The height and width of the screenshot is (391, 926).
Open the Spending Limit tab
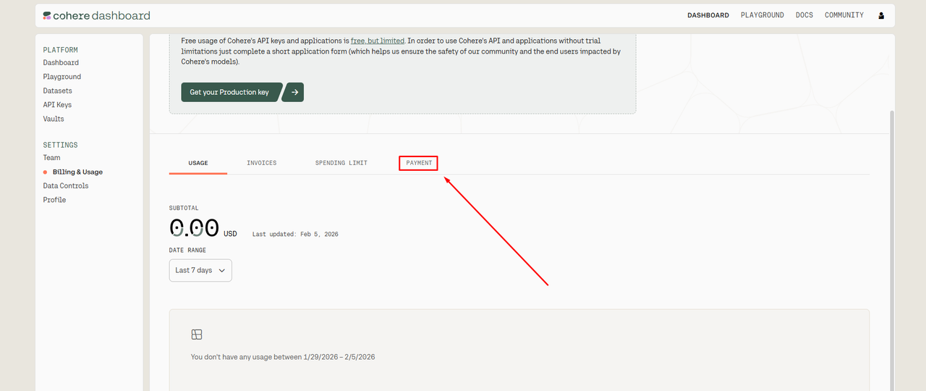point(341,163)
